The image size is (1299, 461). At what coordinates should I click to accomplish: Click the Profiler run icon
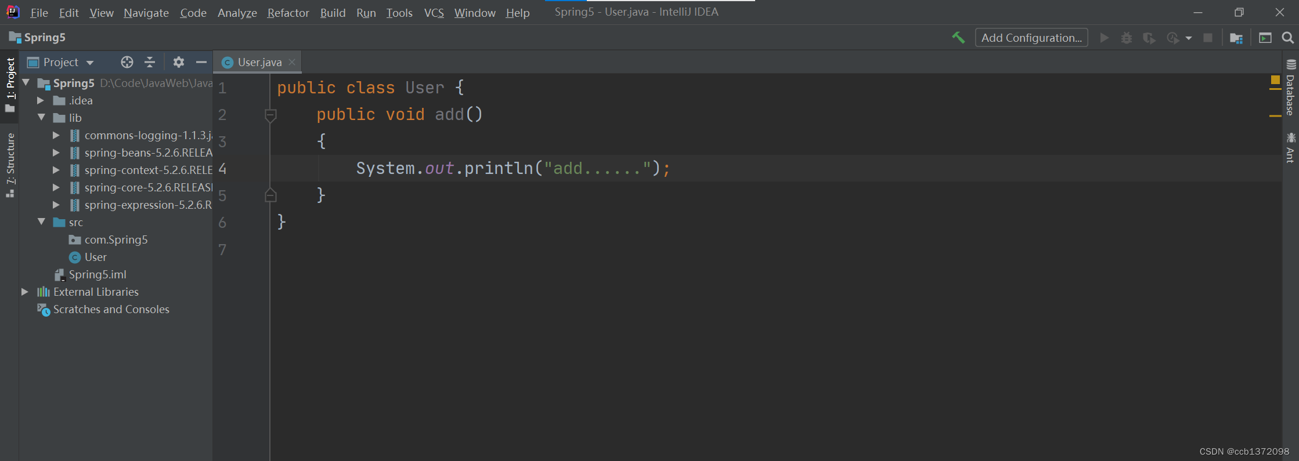tap(1172, 38)
